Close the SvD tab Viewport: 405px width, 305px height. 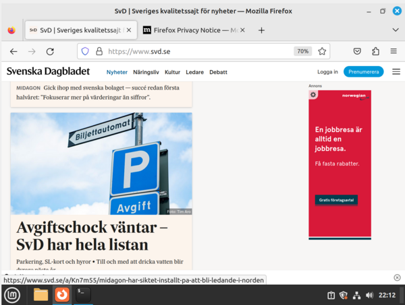129,30
